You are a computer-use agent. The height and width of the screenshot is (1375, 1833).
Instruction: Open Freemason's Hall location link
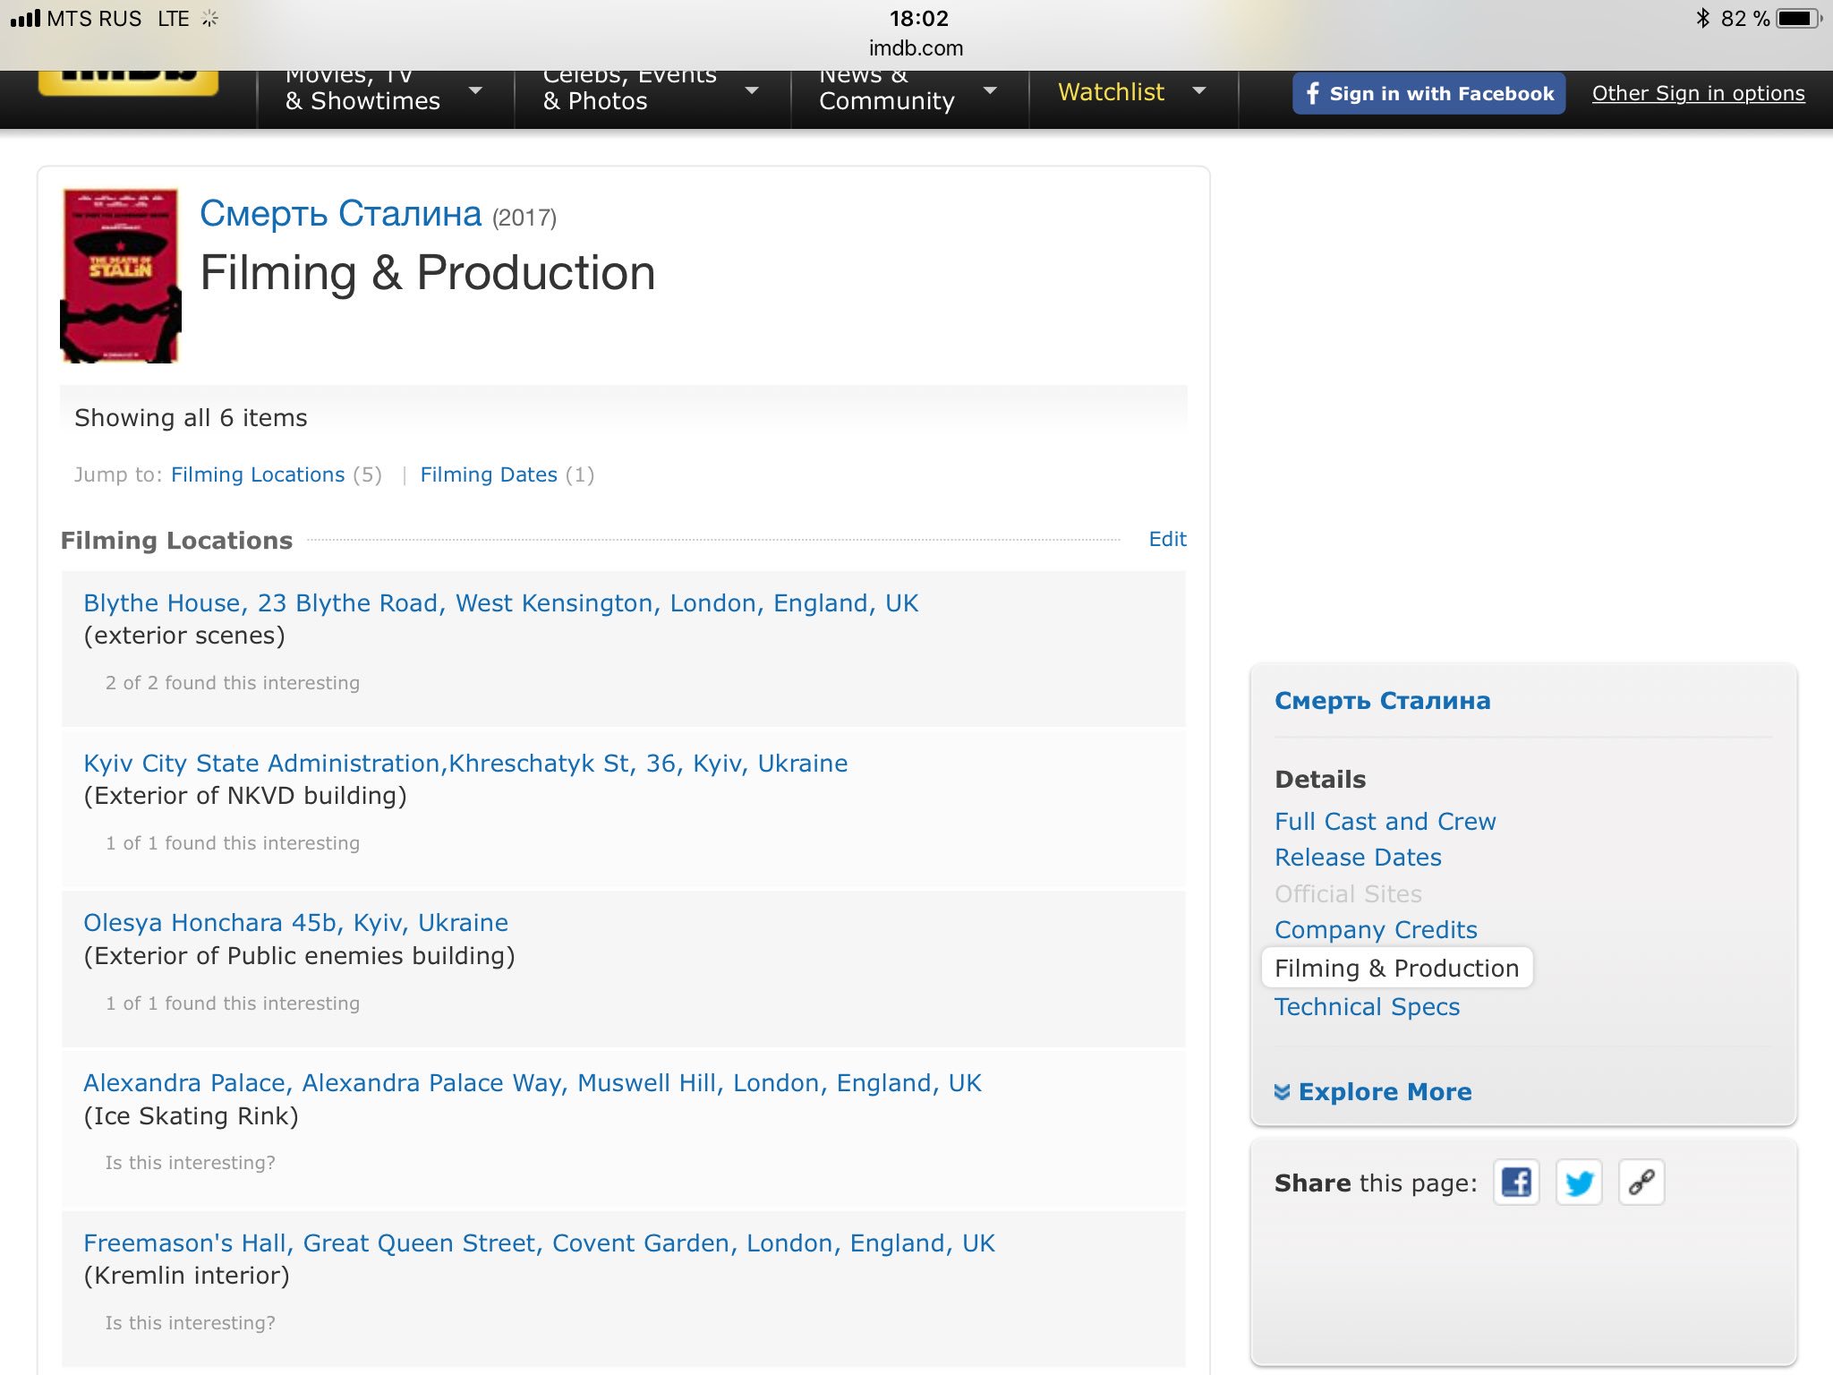(539, 1243)
